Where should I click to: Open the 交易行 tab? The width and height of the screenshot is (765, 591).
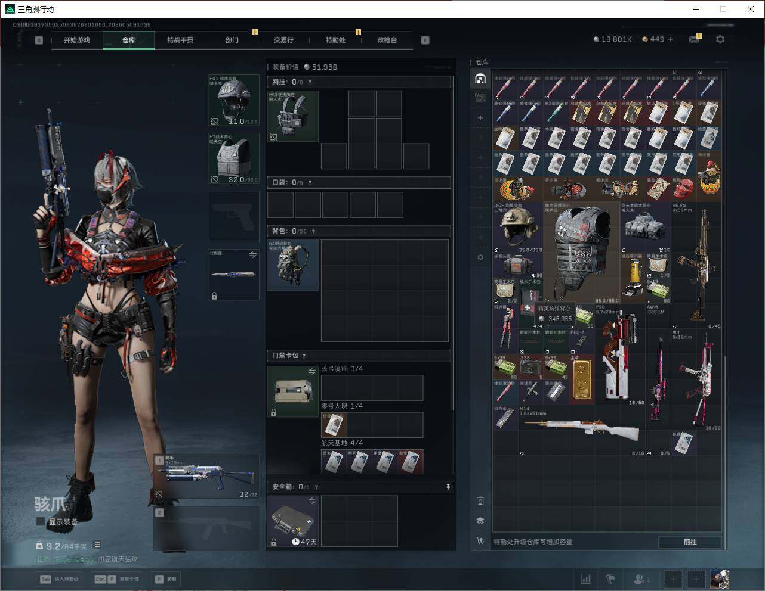(x=283, y=40)
